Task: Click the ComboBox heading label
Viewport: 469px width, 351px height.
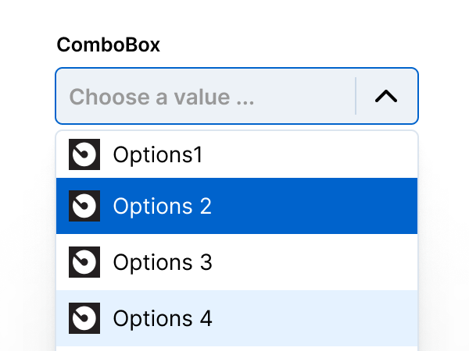Action: pyautogui.click(x=108, y=45)
